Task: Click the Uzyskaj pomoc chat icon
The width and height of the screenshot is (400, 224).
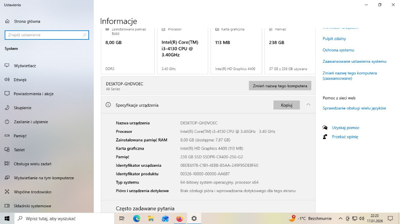Action: click(325, 127)
